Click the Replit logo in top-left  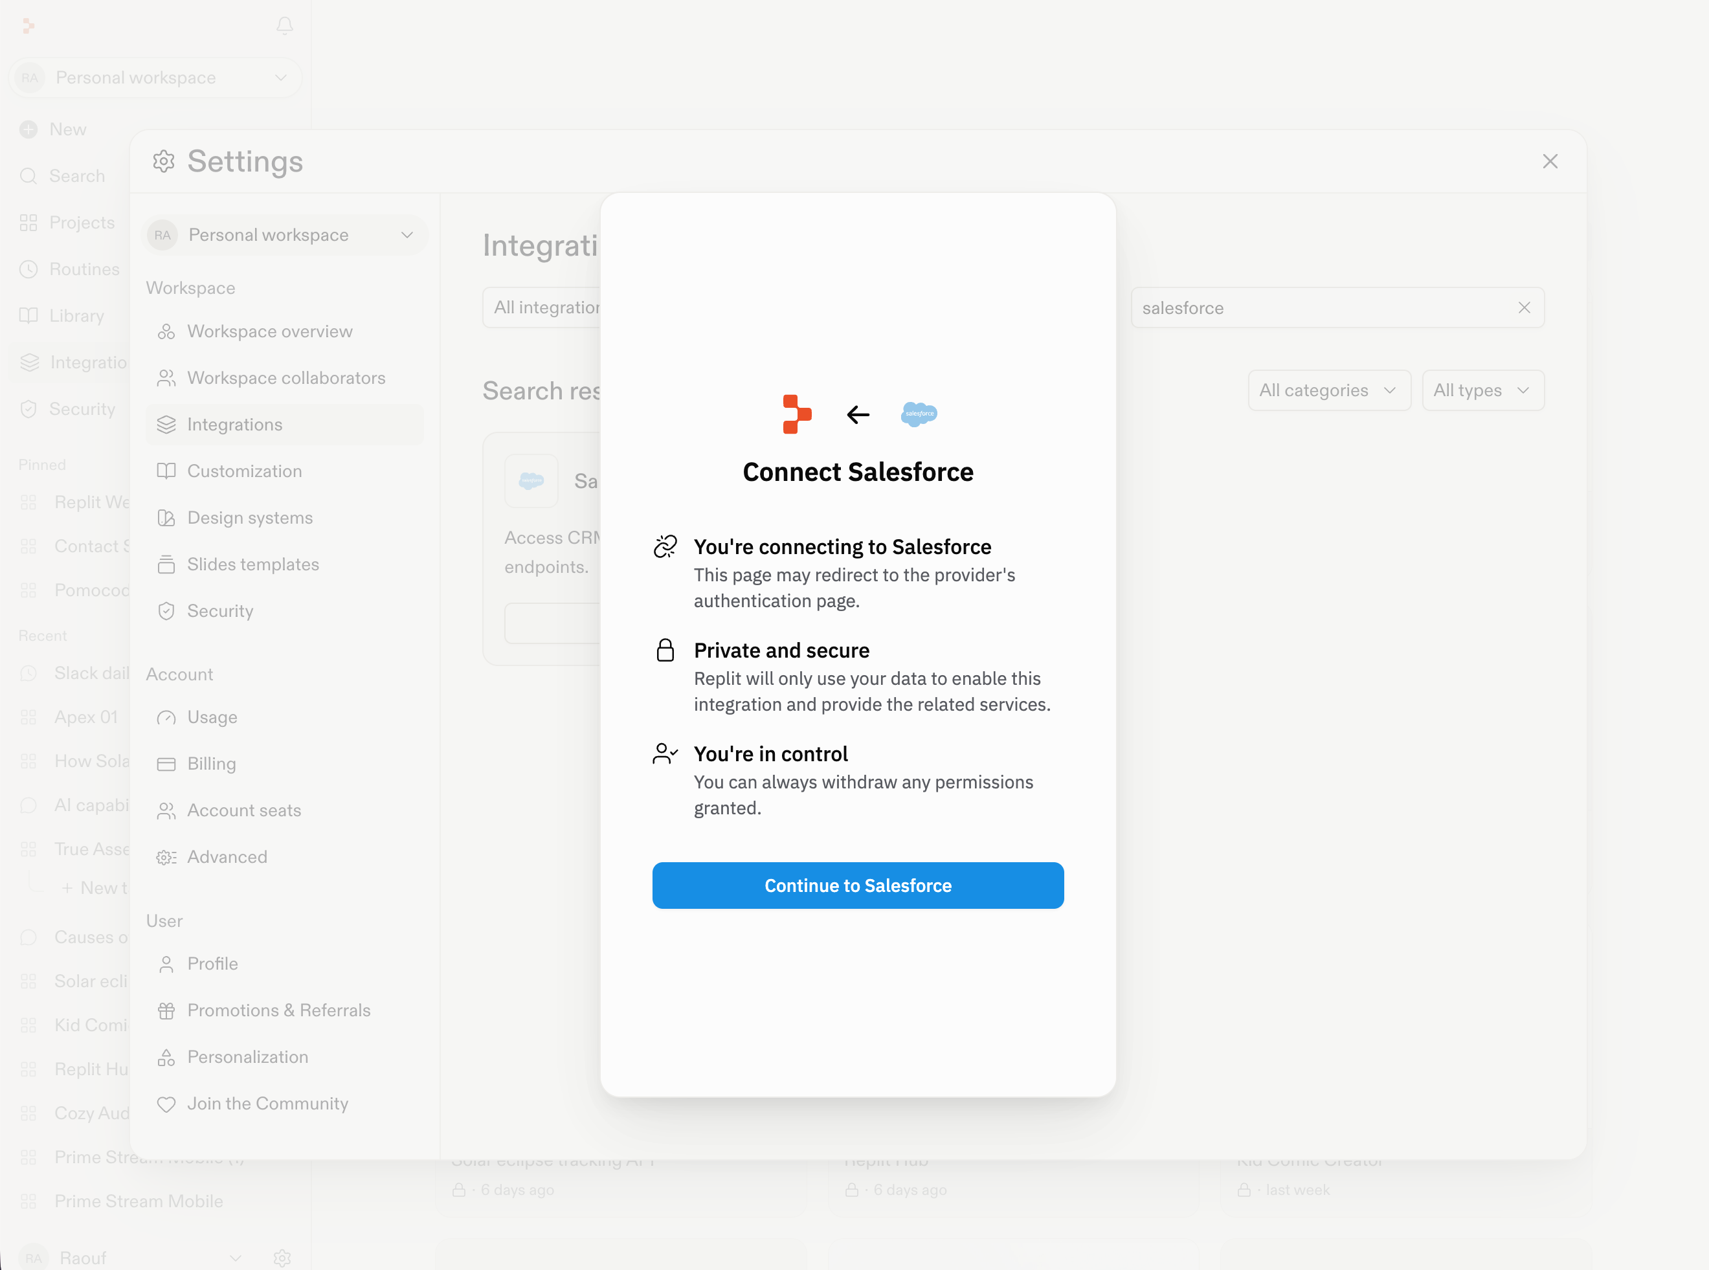pyautogui.click(x=28, y=26)
